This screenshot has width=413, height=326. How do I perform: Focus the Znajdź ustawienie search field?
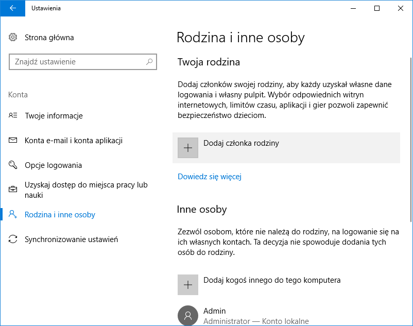pos(77,62)
